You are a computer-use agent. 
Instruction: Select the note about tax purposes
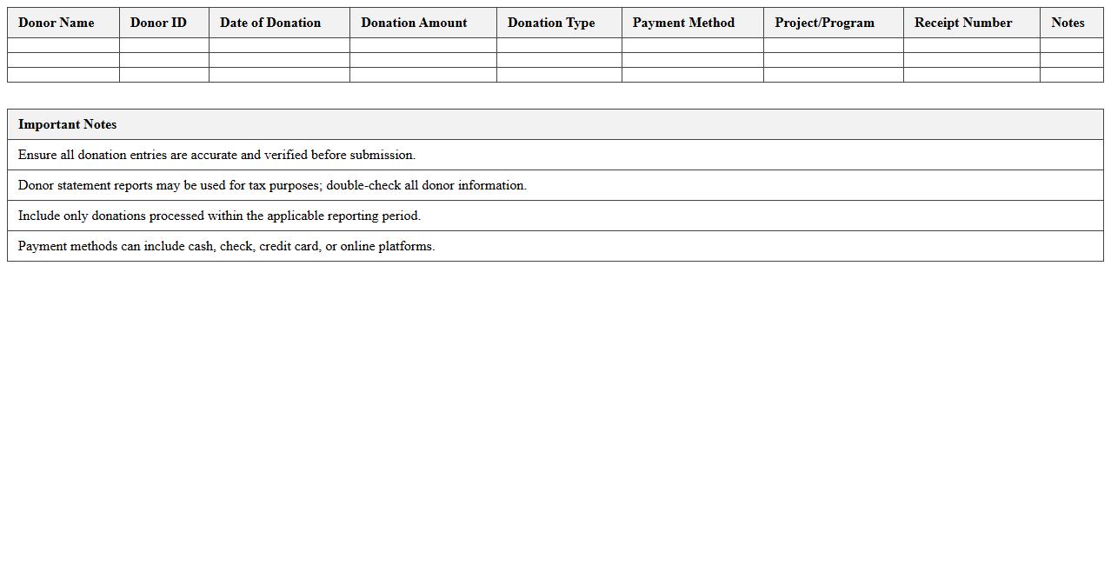272,185
